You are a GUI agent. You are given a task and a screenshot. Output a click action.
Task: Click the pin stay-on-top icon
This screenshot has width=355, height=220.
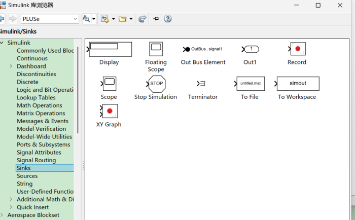click(156, 19)
